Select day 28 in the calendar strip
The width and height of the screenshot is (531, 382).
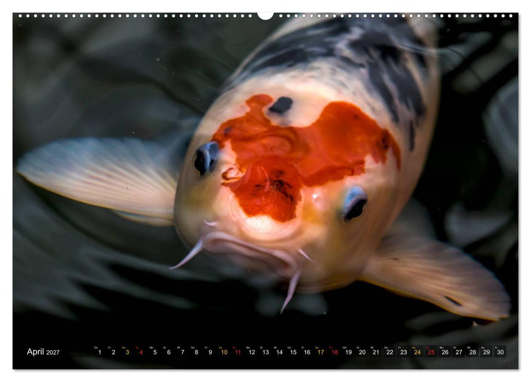472,351
